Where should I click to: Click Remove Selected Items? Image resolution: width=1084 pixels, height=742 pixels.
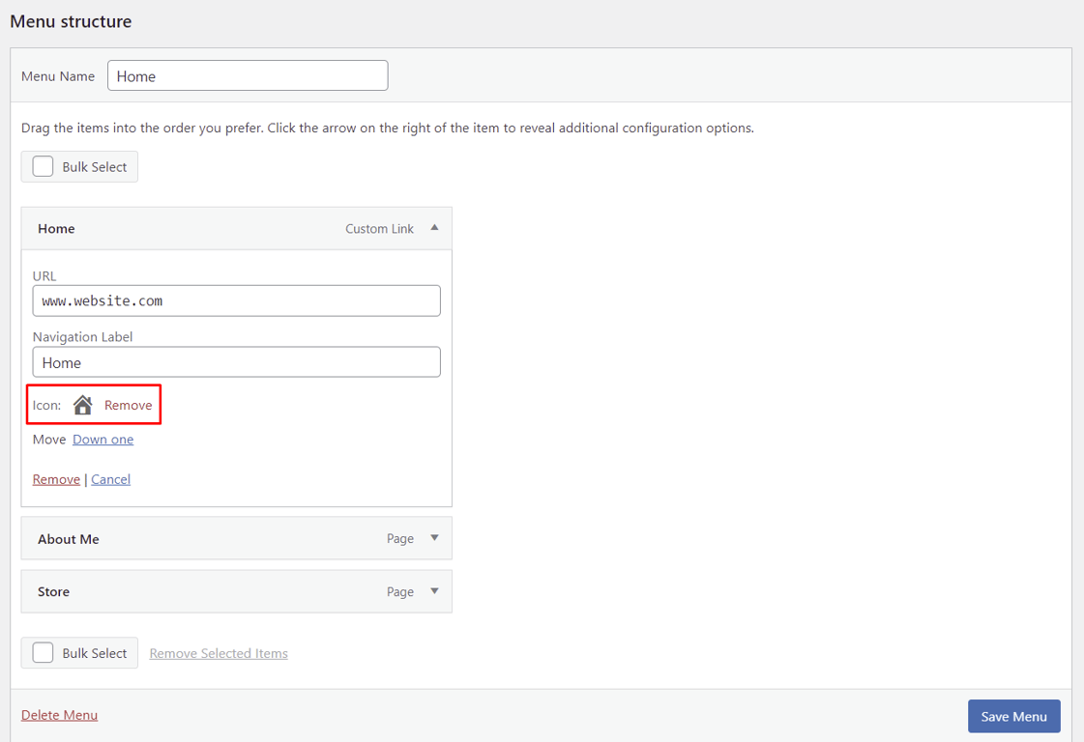[x=218, y=652]
